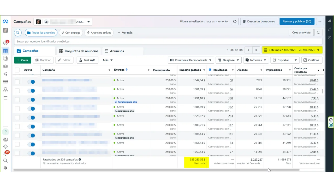Screen dimensions: 334x187
Task: Click the Meta logo icon
Action: 5,22
